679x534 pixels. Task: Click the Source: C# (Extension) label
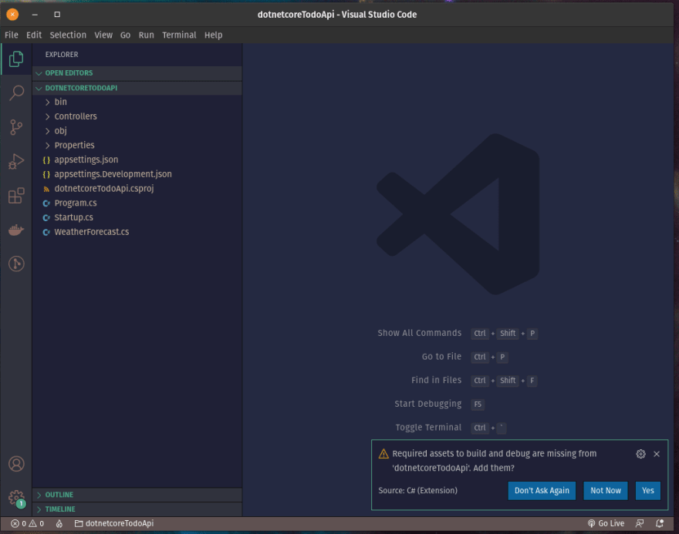(x=418, y=491)
